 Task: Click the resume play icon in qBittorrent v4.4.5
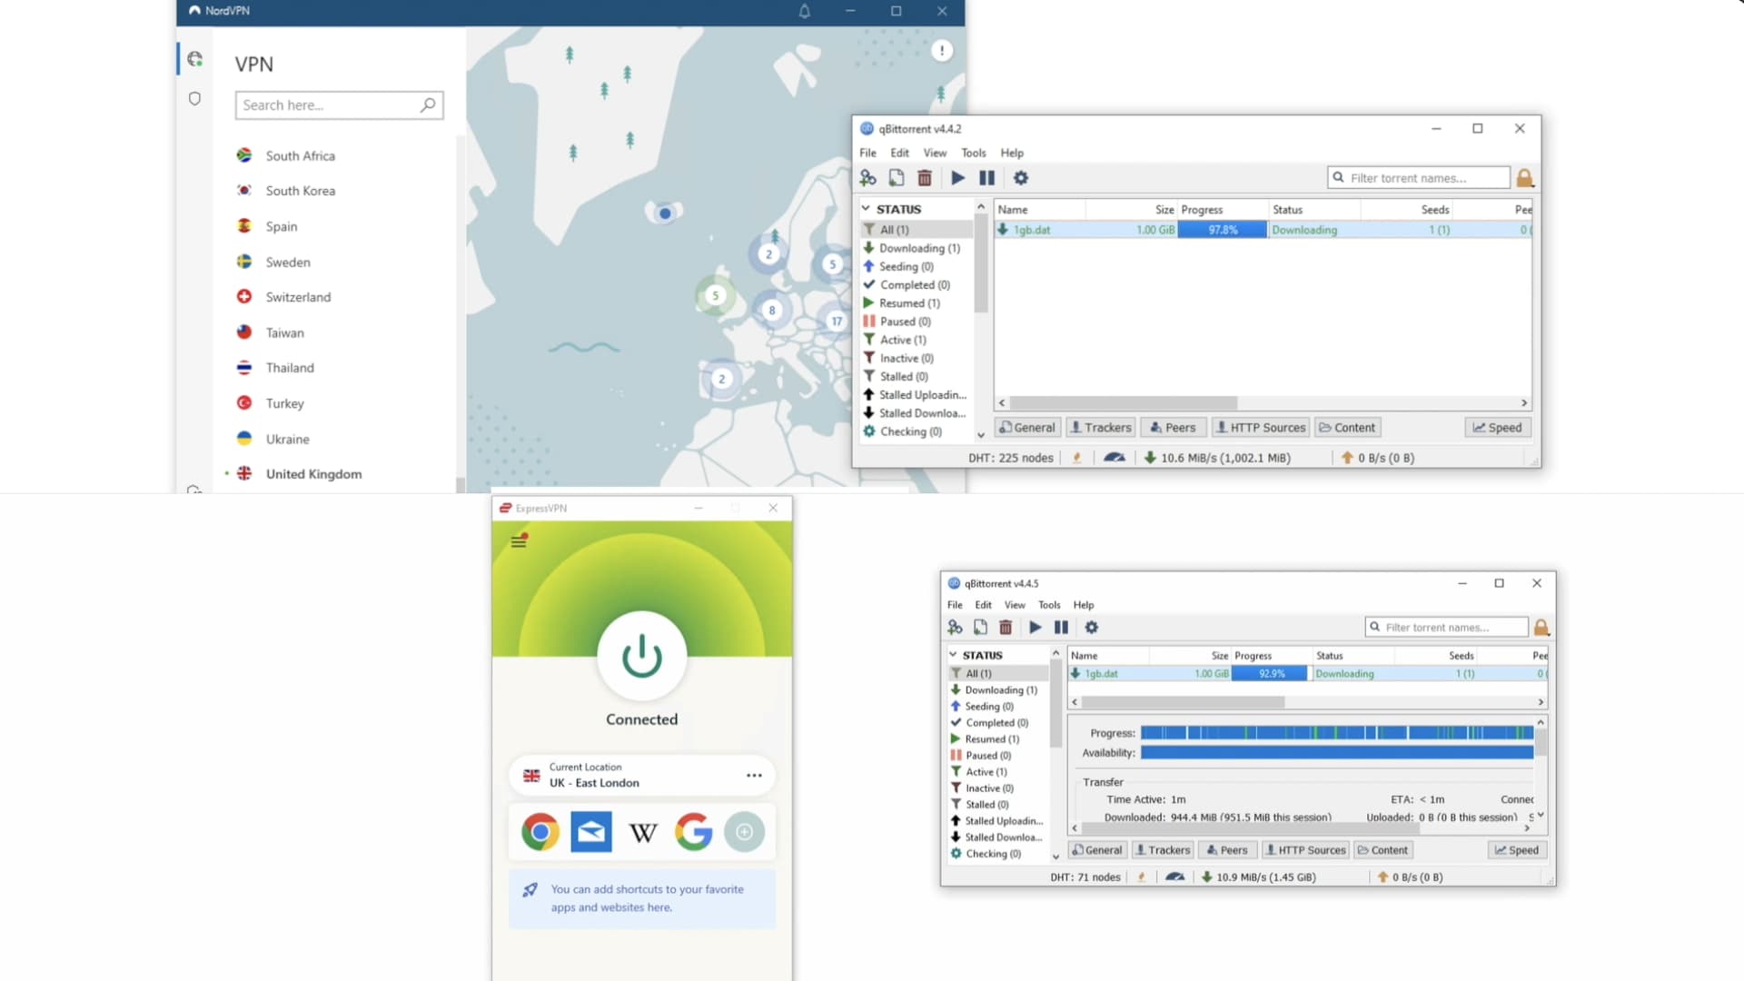1035,627
